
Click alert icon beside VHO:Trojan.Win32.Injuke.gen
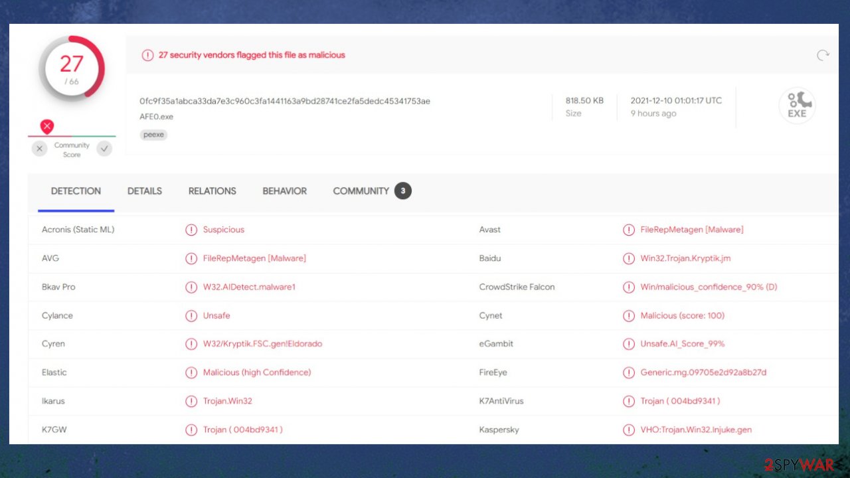coord(629,430)
